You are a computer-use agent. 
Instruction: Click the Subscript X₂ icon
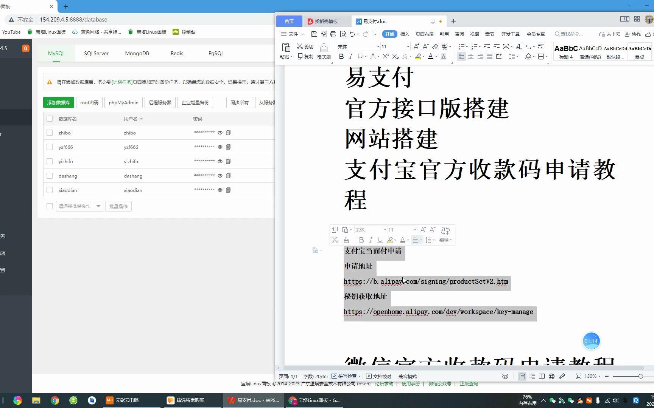[x=395, y=56]
